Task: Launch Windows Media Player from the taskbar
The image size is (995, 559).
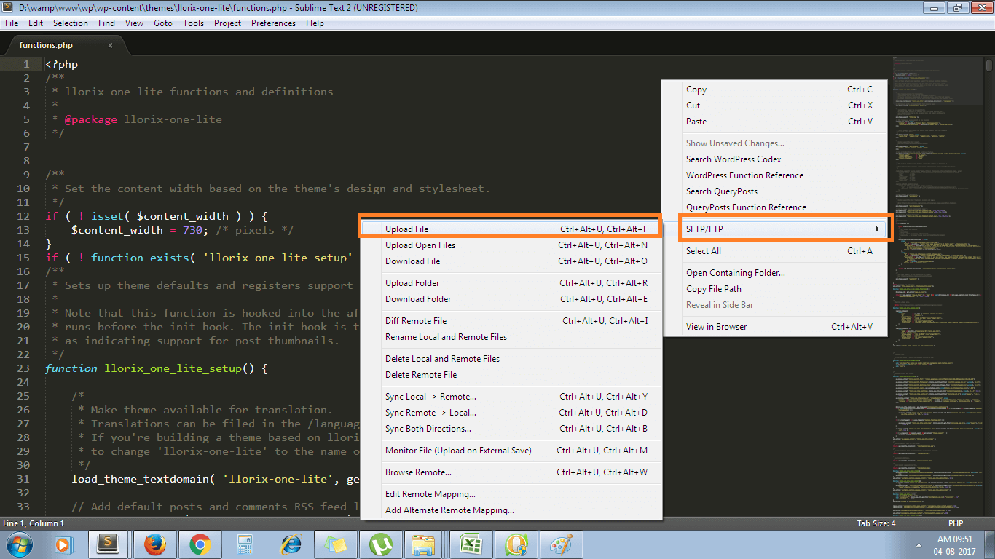Action: tap(64, 544)
